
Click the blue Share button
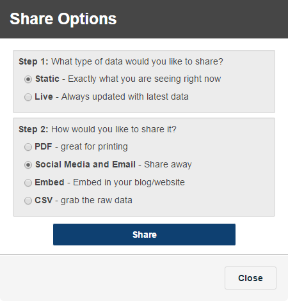pyautogui.click(x=144, y=235)
